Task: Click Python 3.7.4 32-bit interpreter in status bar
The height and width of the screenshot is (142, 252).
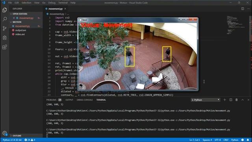Action: click(12, 140)
